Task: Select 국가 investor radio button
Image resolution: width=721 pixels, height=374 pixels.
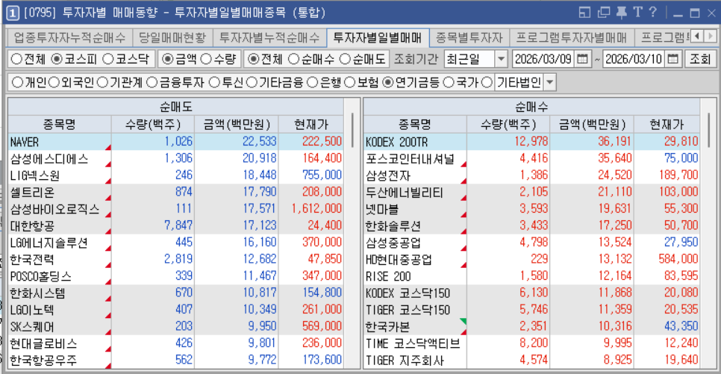Action: [x=449, y=82]
